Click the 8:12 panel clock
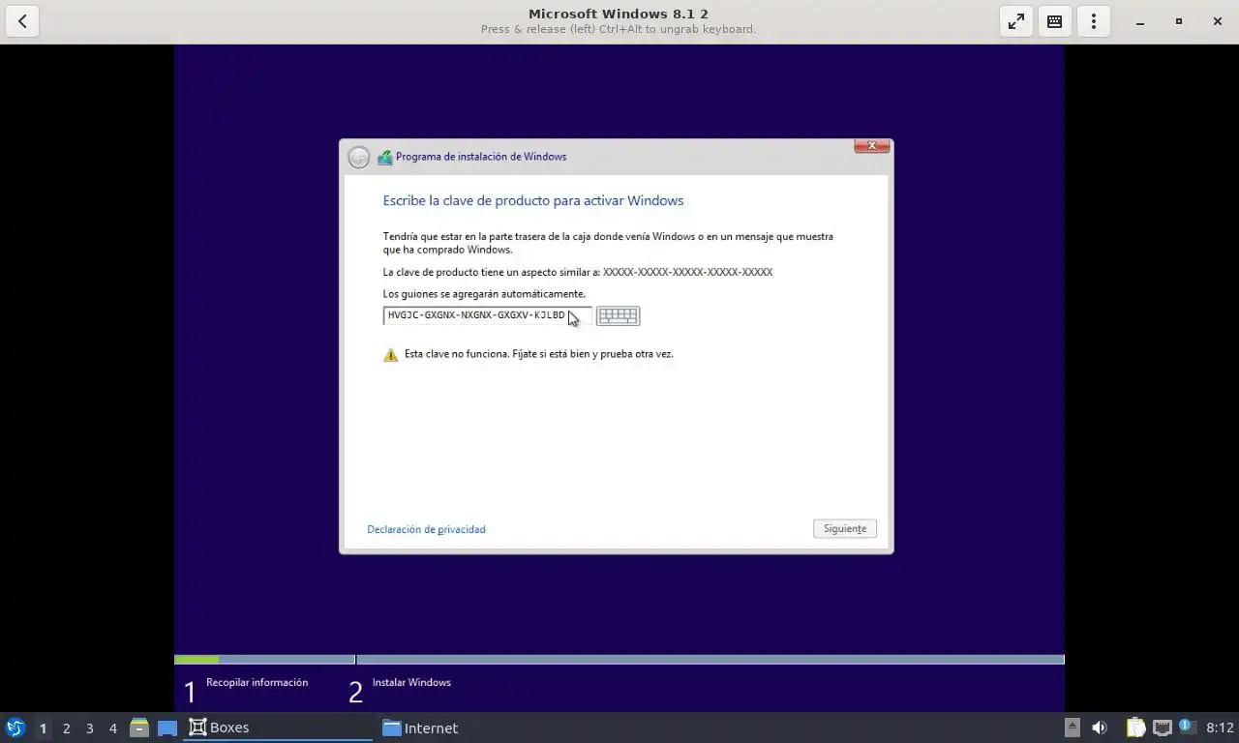This screenshot has height=743, width=1239. pos(1220,728)
